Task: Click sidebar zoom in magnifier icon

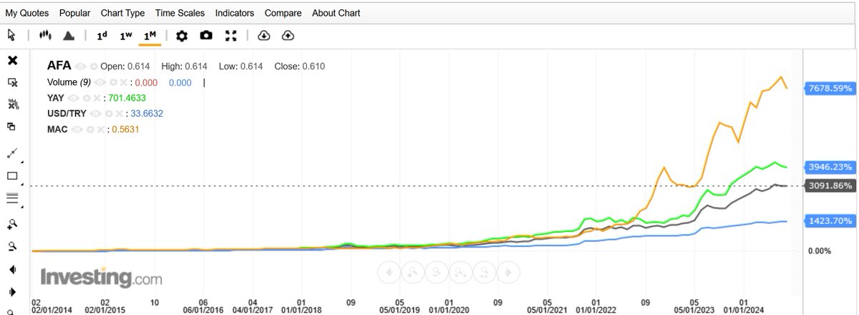Action: [12, 224]
